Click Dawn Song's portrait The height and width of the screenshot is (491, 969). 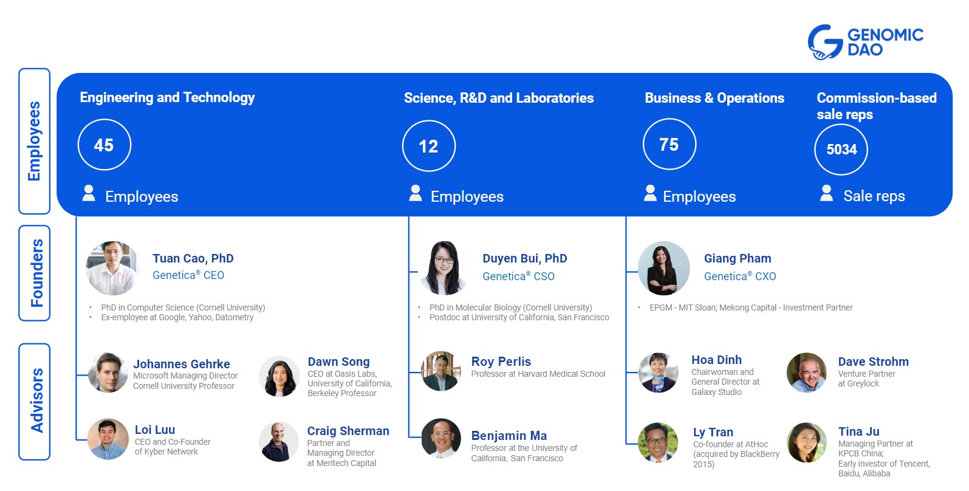[x=279, y=376]
